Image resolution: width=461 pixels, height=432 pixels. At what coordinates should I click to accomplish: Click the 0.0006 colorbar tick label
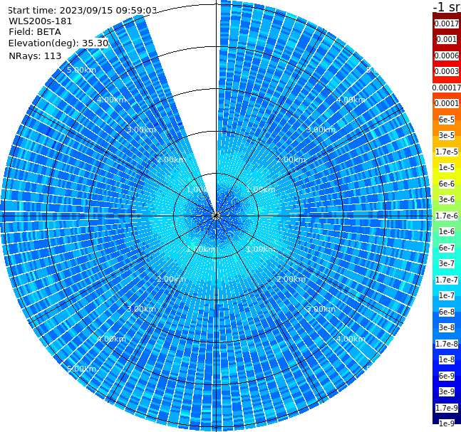click(447, 56)
